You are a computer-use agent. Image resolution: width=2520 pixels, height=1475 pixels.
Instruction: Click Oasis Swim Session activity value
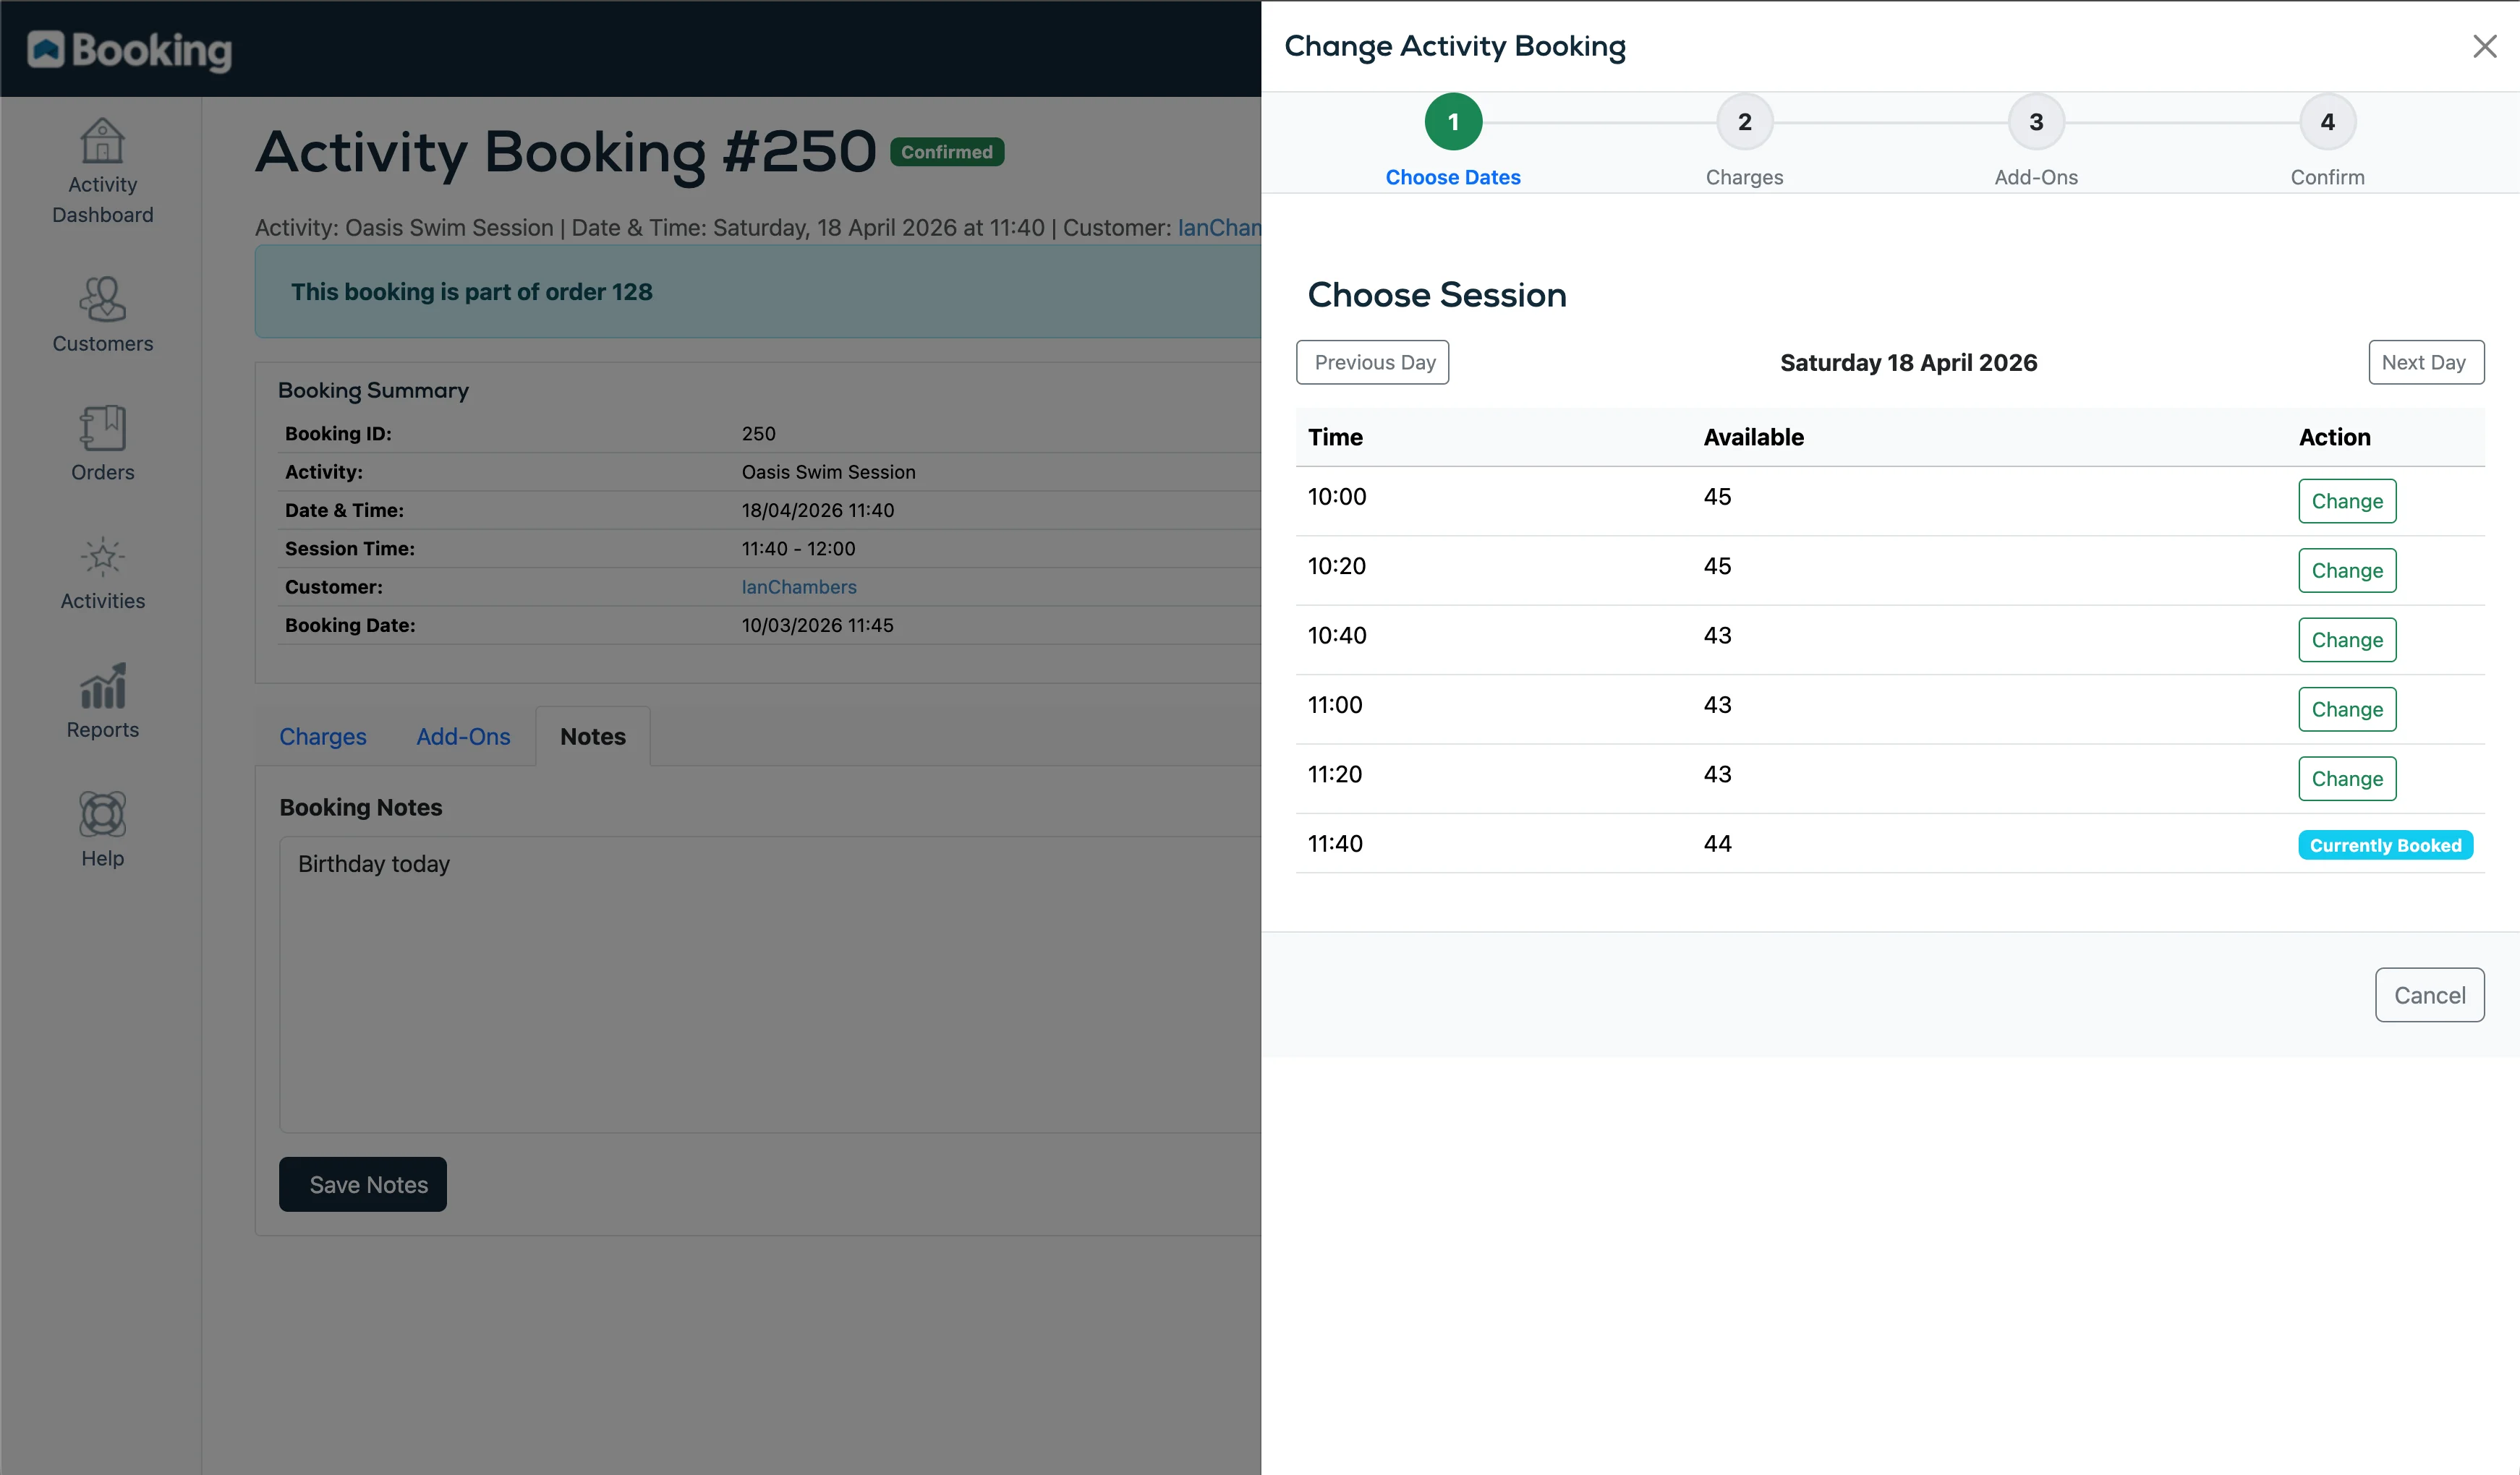coord(828,471)
